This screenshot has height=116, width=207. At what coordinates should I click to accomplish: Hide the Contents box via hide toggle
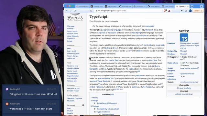[112, 94]
